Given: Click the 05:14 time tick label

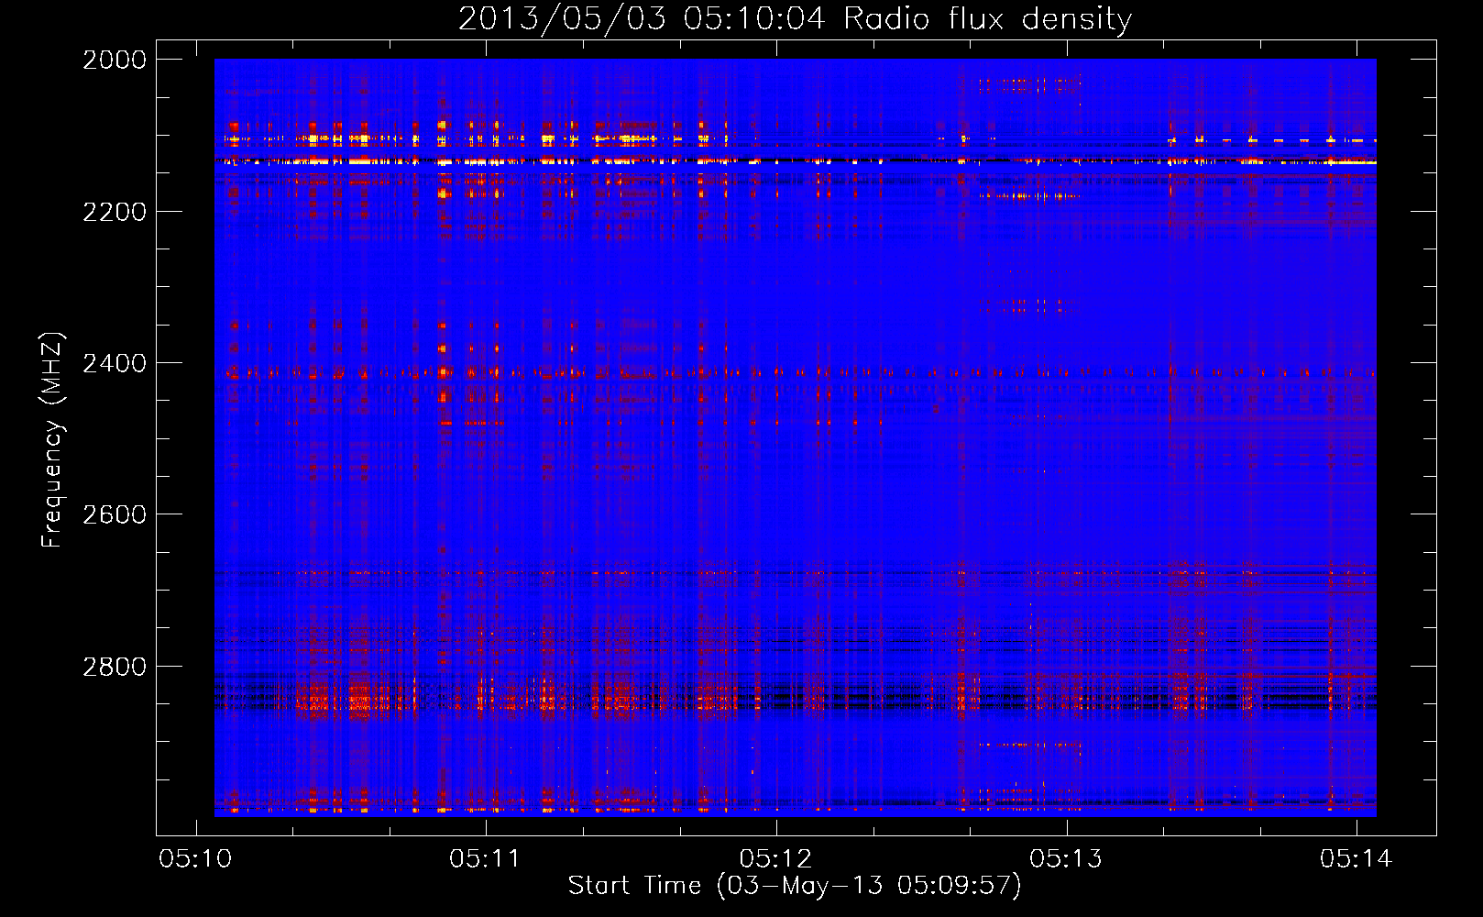Looking at the screenshot, I should coord(1356,858).
